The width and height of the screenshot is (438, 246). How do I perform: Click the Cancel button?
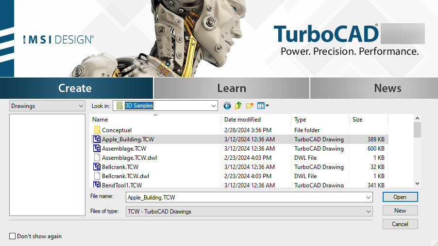pyautogui.click(x=400, y=224)
